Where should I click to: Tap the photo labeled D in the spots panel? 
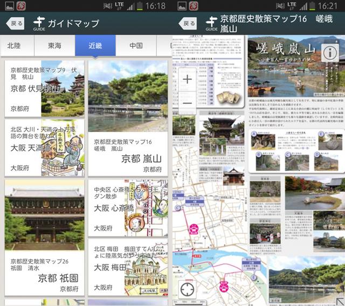point(326,162)
